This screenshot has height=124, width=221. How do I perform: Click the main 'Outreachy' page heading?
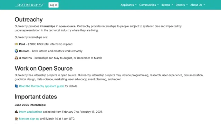click(x=29, y=19)
